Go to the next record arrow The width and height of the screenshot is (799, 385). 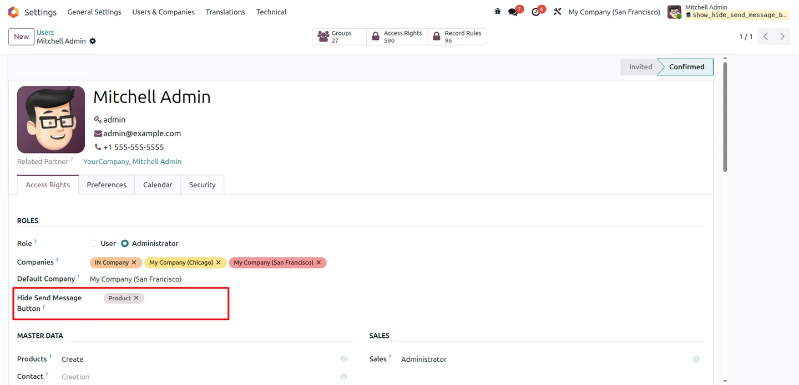(x=782, y=37)
